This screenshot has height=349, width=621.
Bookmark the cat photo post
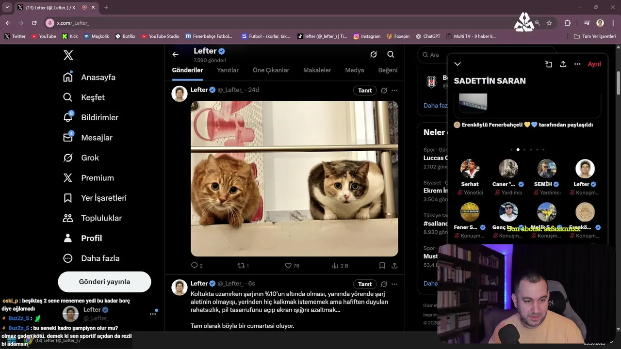[x=382, y=266]
